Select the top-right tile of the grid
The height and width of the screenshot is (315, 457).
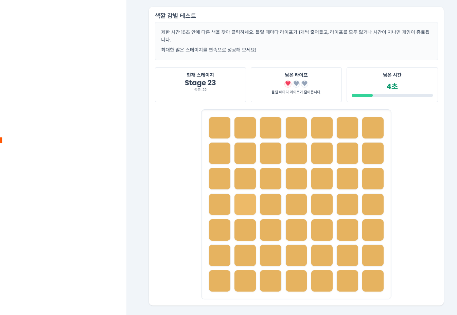[373, 128]
